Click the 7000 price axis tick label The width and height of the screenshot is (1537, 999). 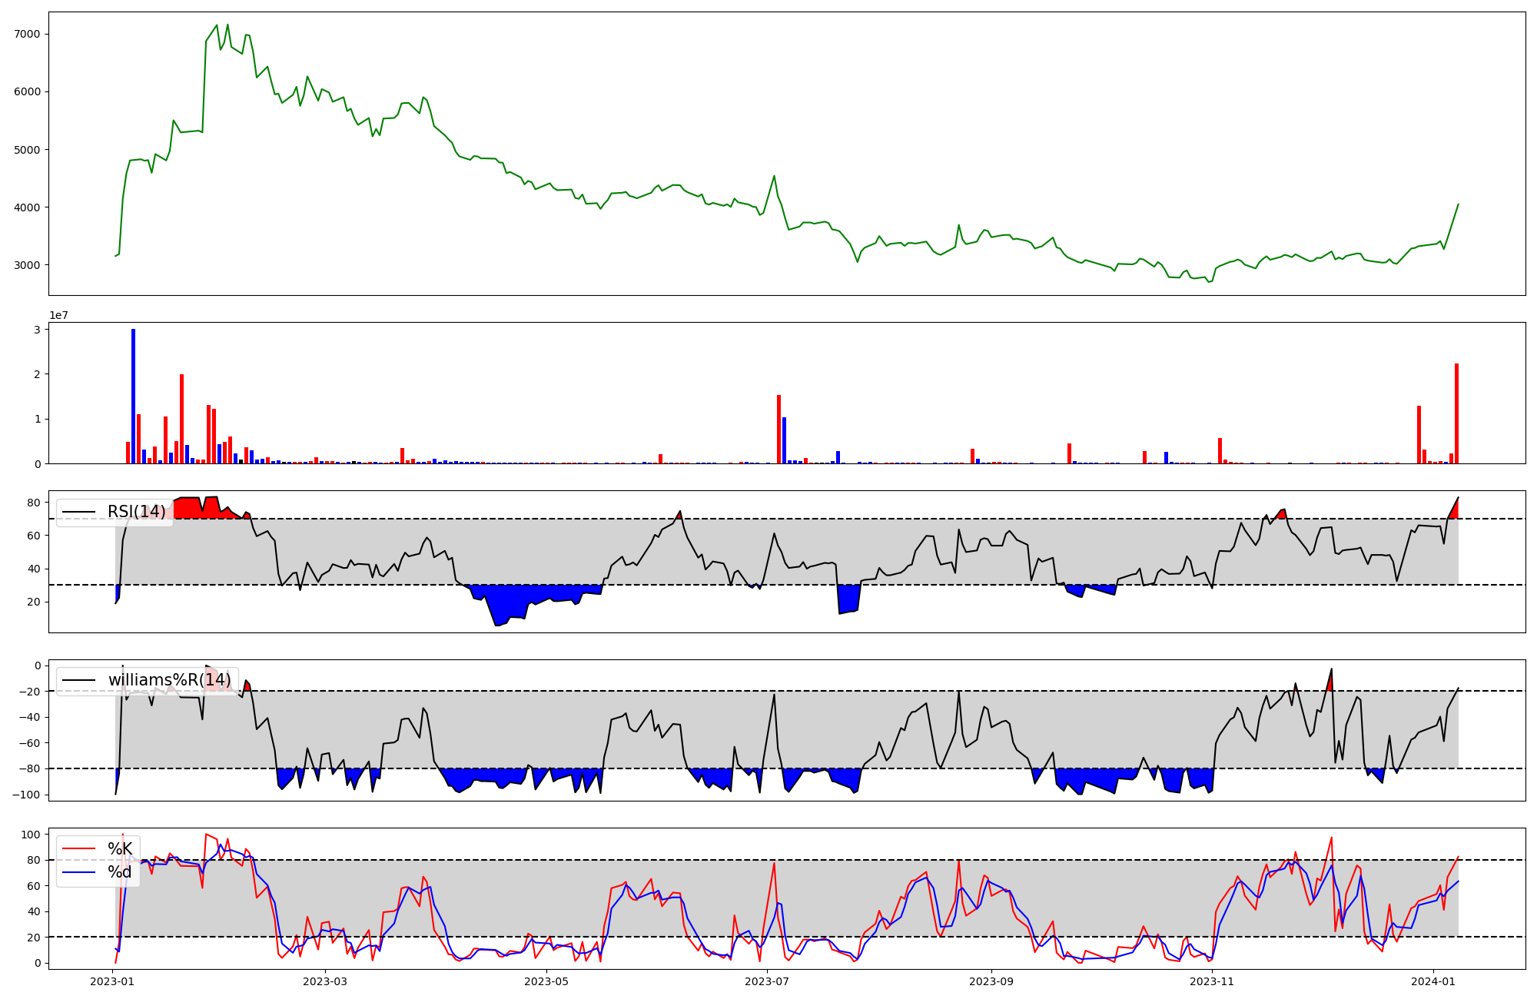point(28,34)
